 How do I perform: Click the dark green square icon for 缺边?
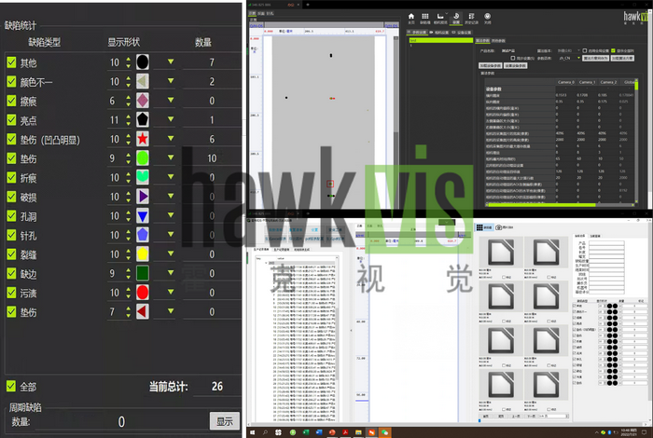click(x=143, y=273)
